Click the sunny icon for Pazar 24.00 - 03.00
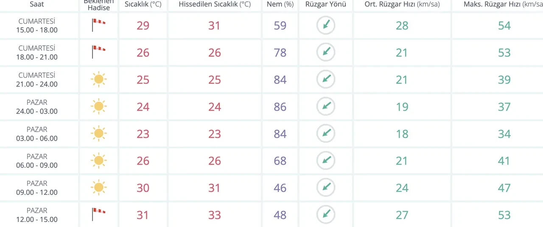543x227 pixels. (98, 107)
